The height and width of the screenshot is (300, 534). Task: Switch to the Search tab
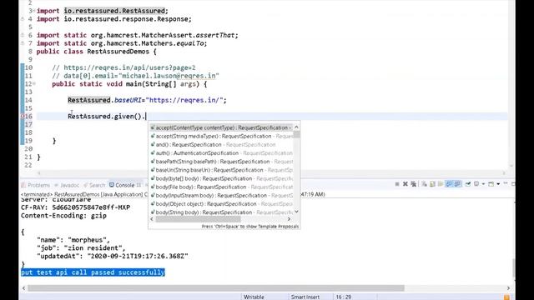pyautogui.click(x=94, y=185)
